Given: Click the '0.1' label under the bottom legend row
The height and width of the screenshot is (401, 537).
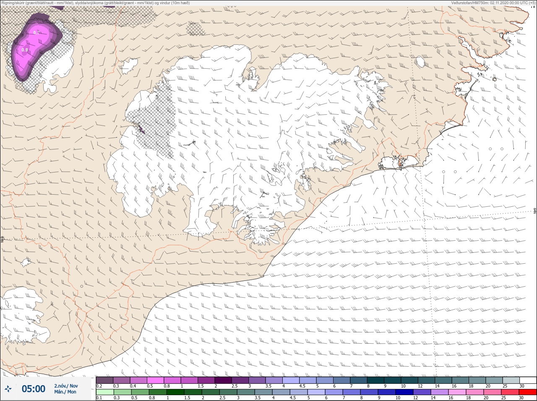Looking at the screenshot, I should pyautogui.click(x=99, y=398).
